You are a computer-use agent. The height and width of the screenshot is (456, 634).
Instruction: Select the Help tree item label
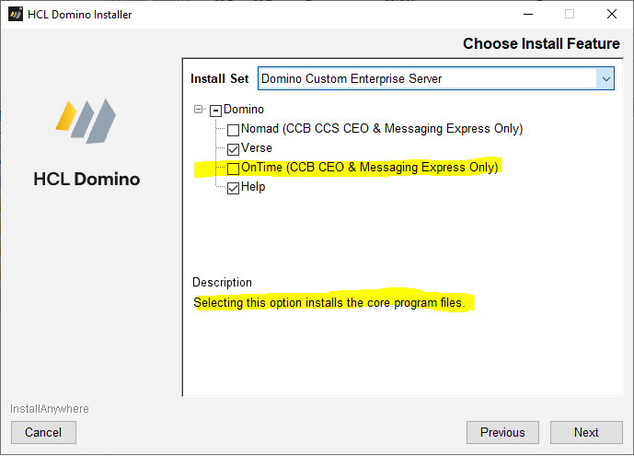[253, 187]
